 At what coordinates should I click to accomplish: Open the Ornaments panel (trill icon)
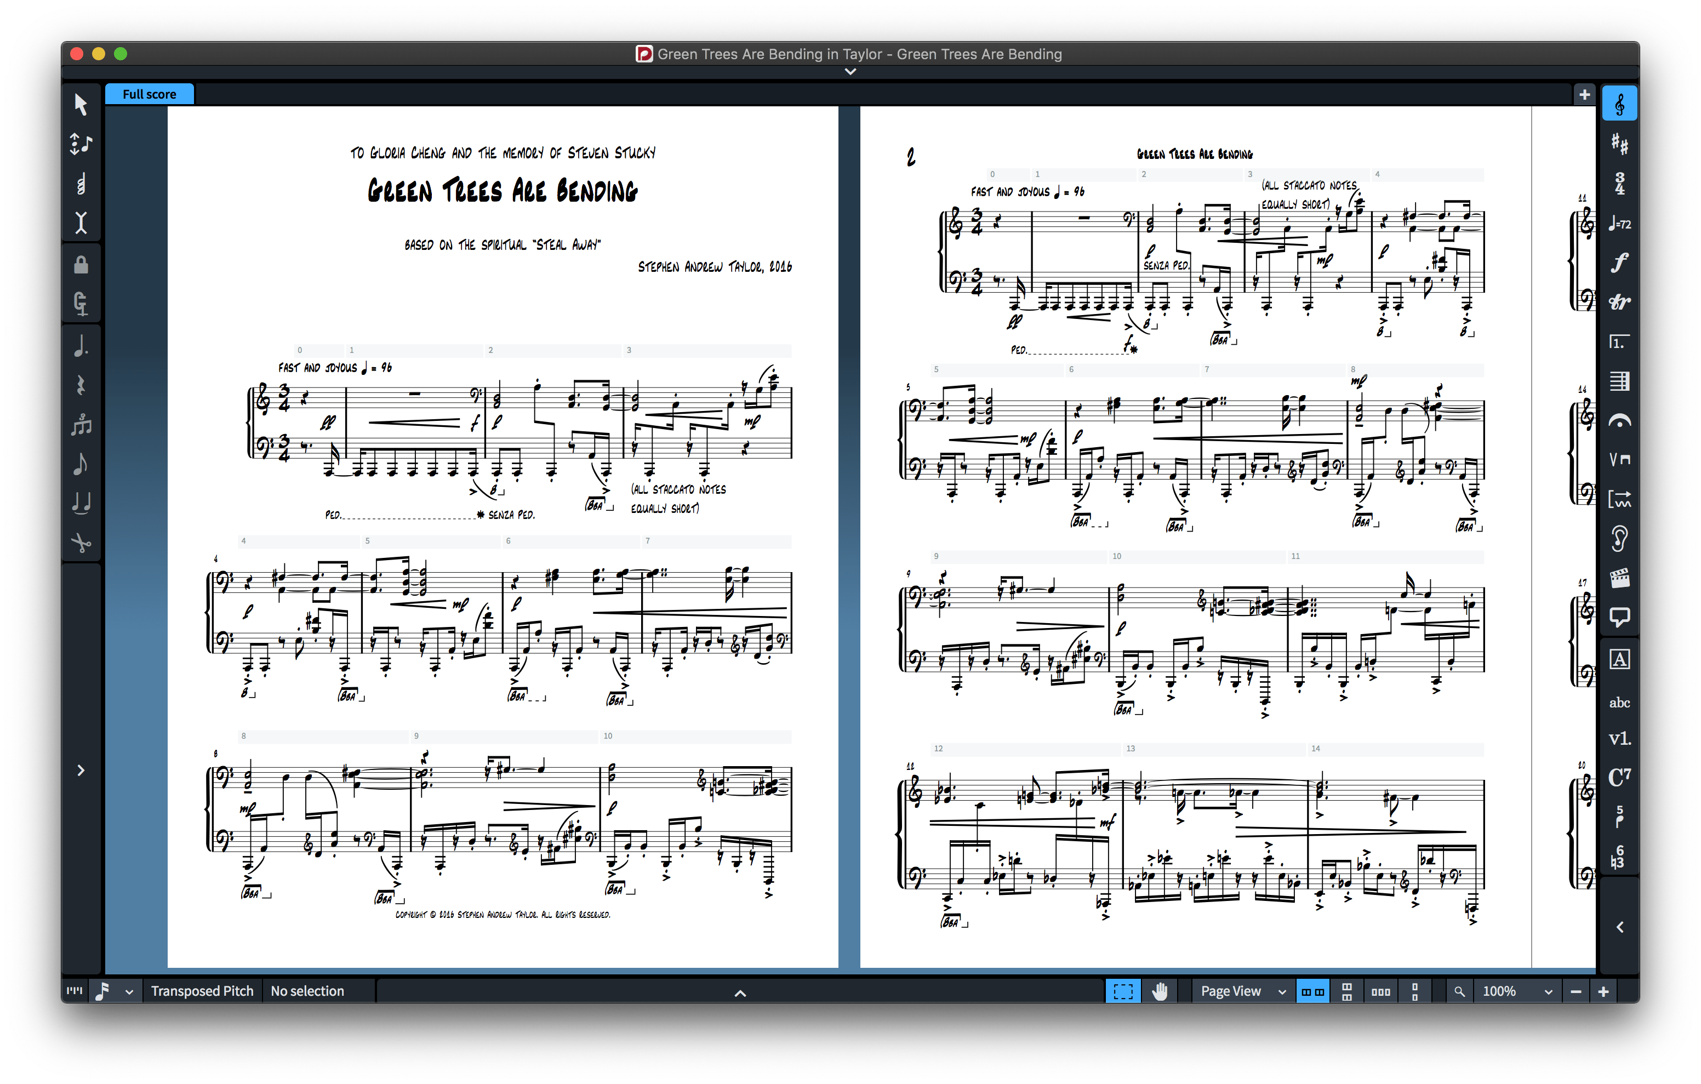(x=1619, y=303)
